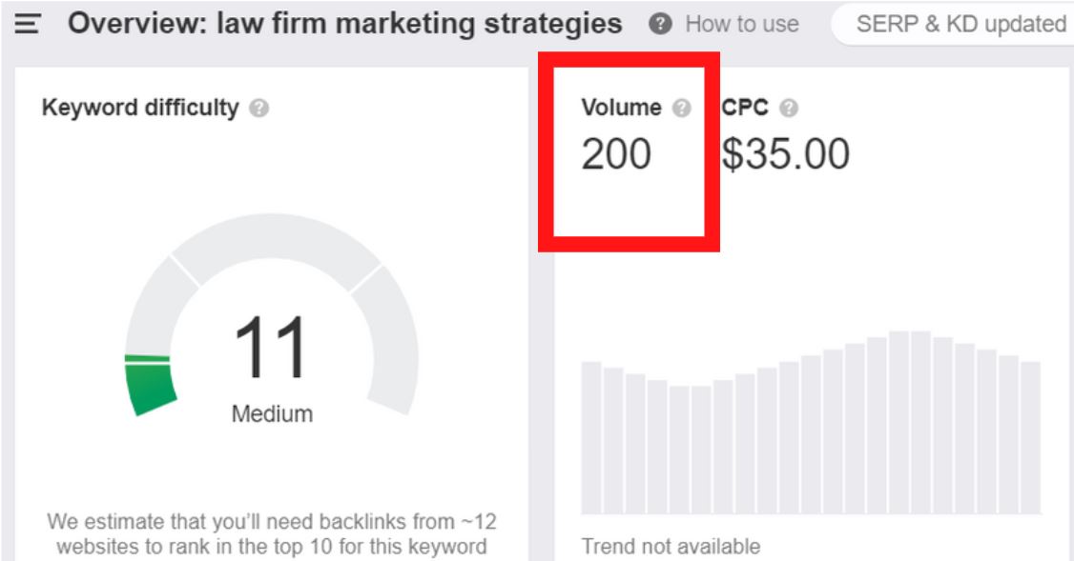This screenshot has width=1074, height=561.
Task: Click the "Trend not available" text
Action: click(x=671, y=547)
